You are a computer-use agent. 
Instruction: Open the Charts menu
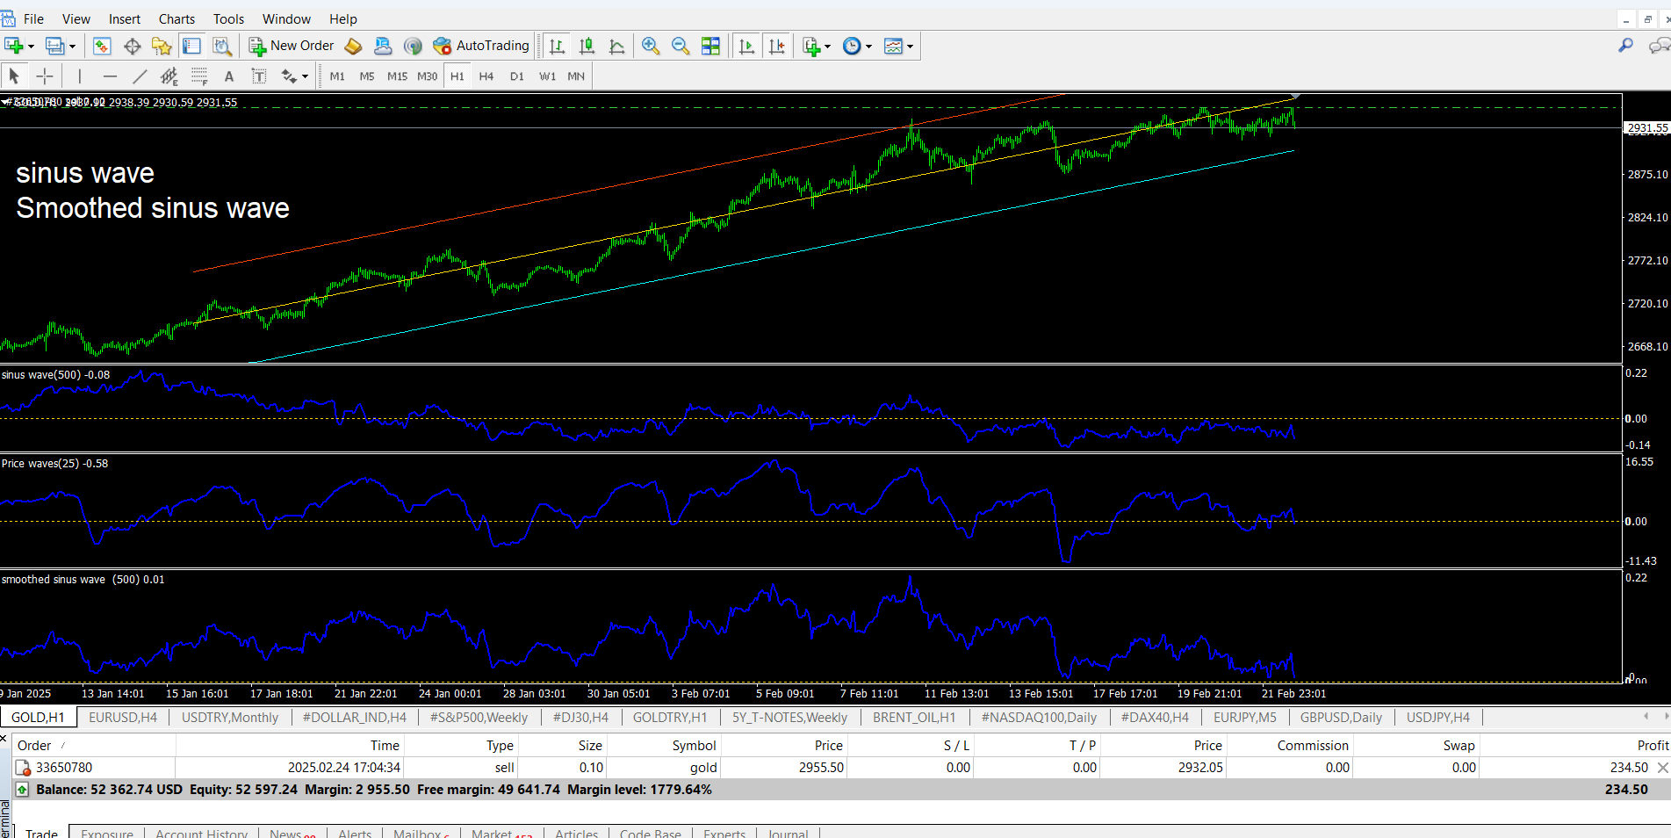pyautogui.click(x=176, y=18)
